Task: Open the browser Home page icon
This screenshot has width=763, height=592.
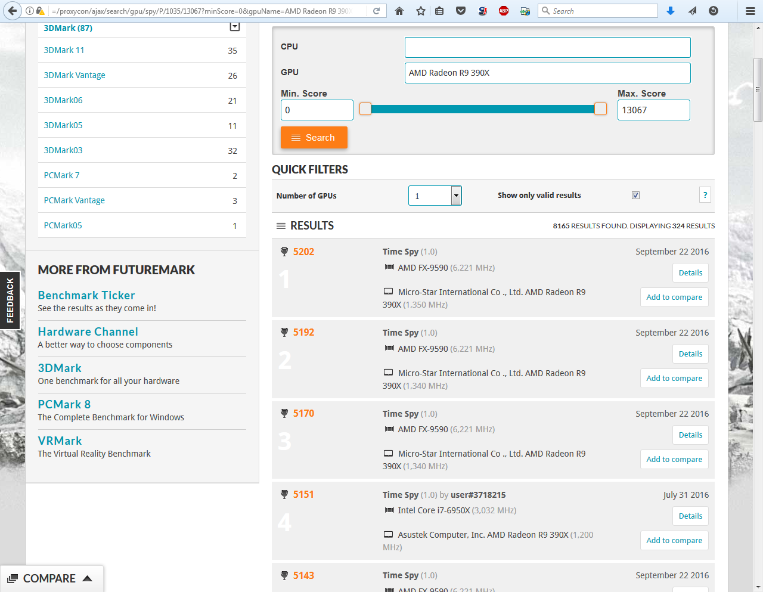Action: point(399,11)
